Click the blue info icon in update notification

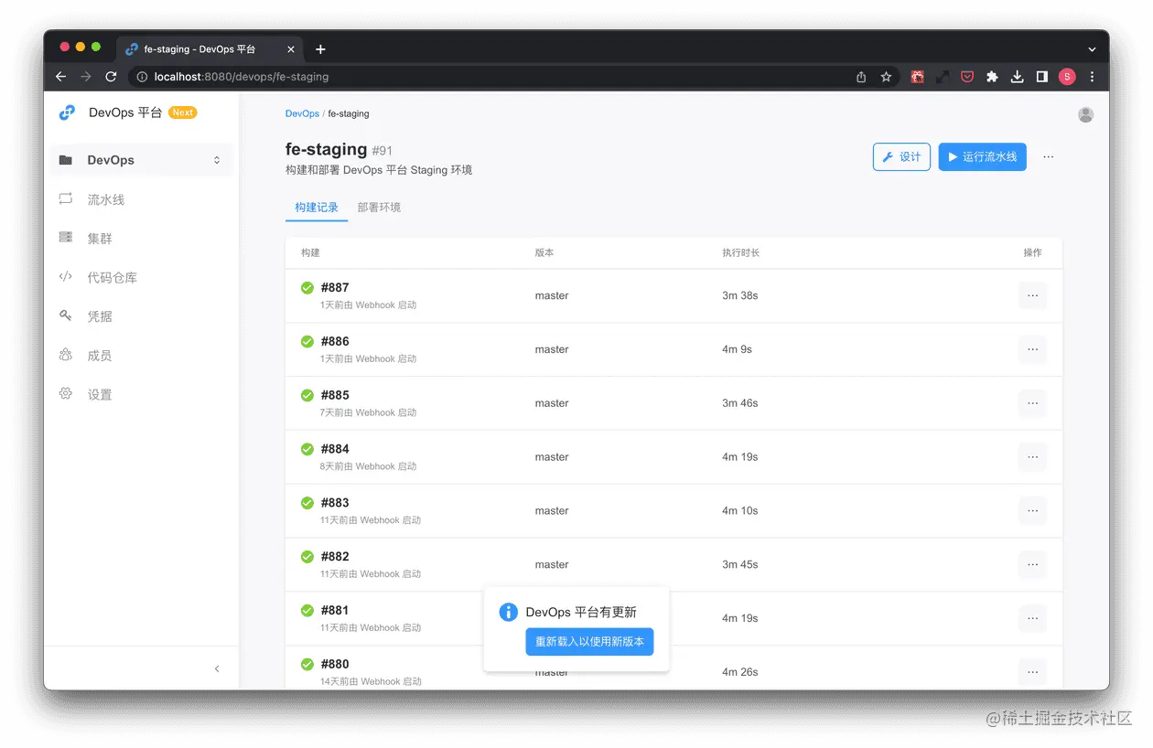point(509,613)
